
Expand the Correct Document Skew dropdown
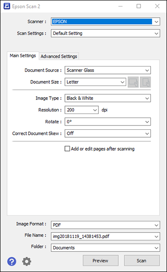click(108, 133)
